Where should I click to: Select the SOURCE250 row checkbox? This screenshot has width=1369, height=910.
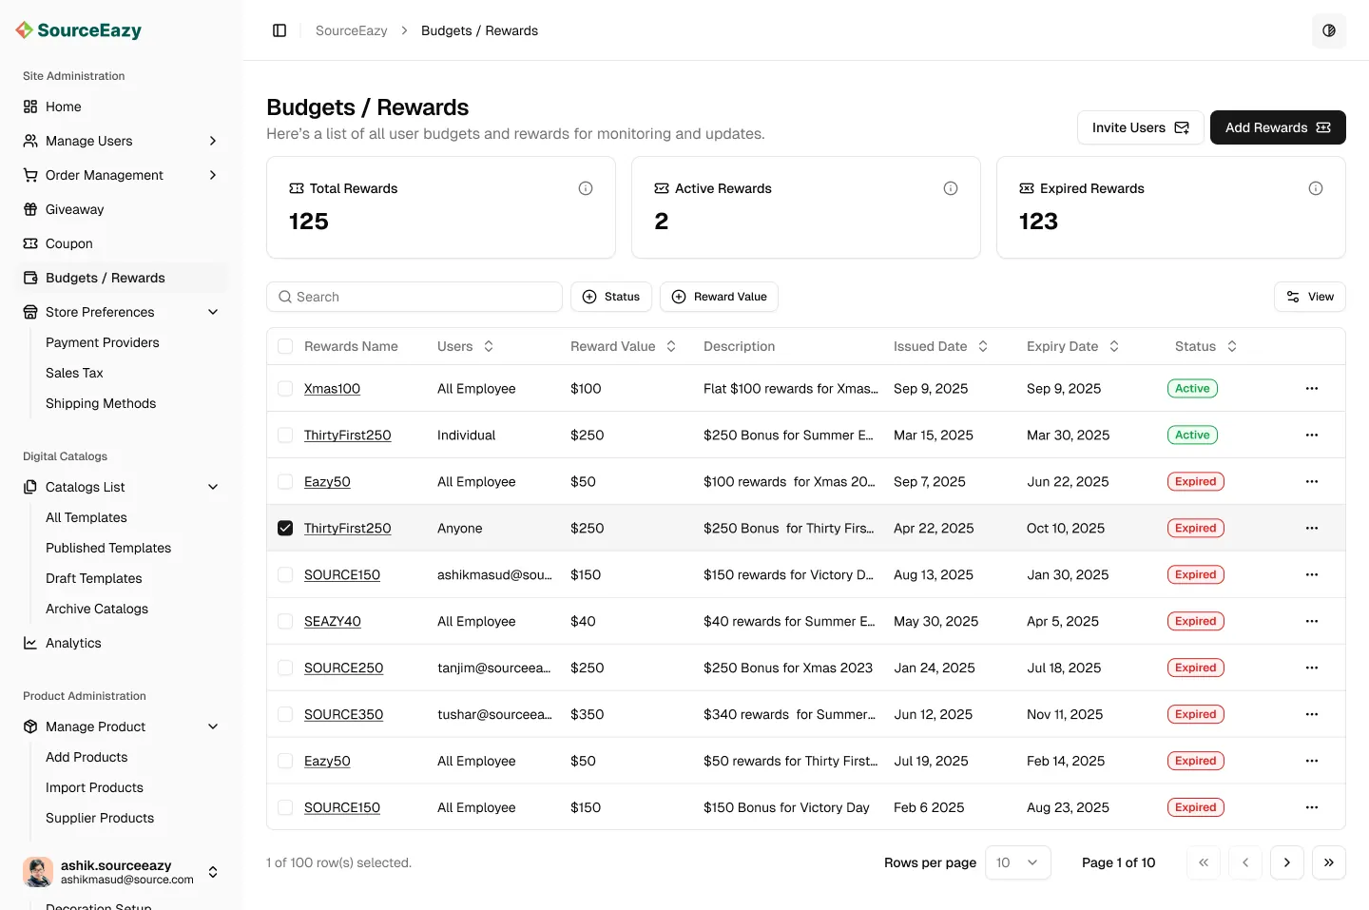[285, 668]
